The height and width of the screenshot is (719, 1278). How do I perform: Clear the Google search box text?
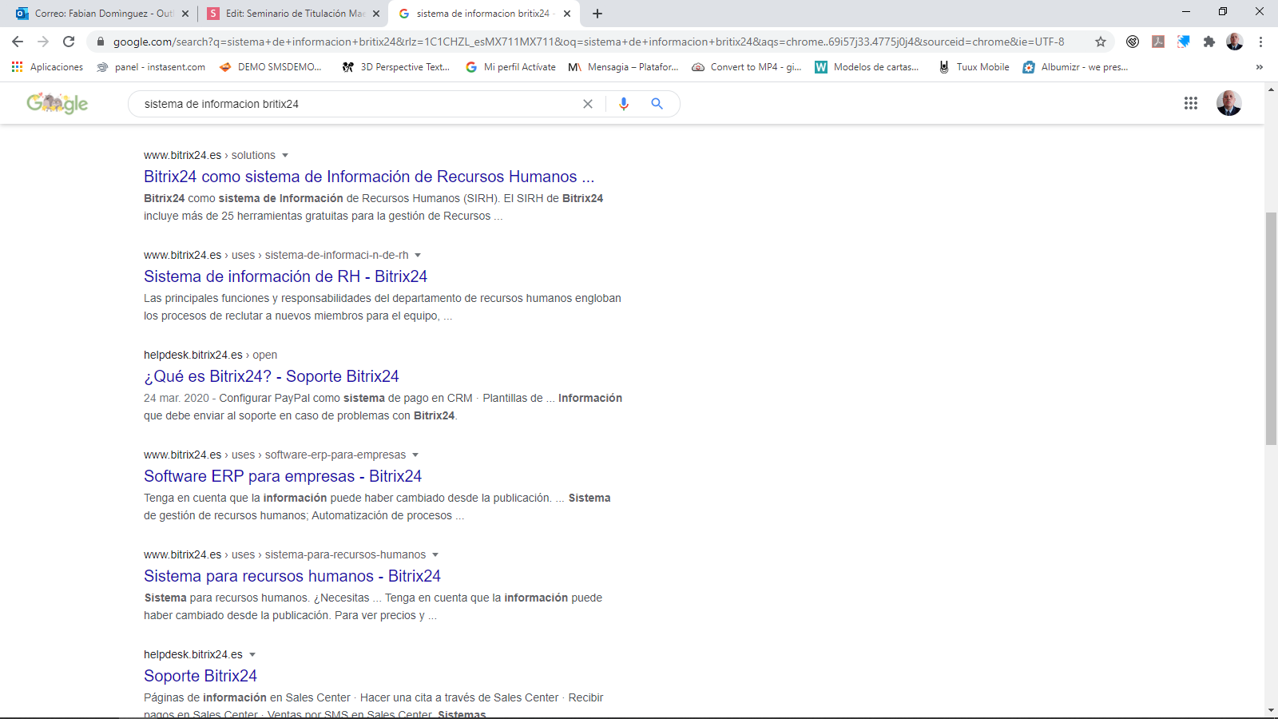(588, 104)
